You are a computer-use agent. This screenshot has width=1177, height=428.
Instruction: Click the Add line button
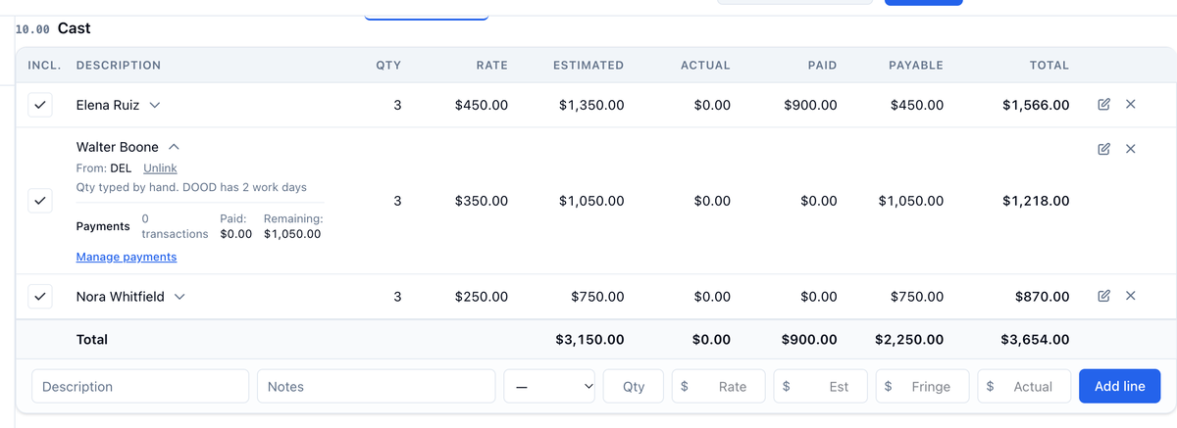coord(1119,386)
